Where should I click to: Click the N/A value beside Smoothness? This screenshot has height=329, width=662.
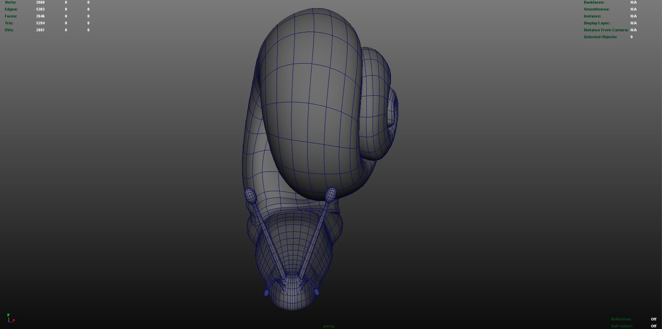tap(633, 9)
